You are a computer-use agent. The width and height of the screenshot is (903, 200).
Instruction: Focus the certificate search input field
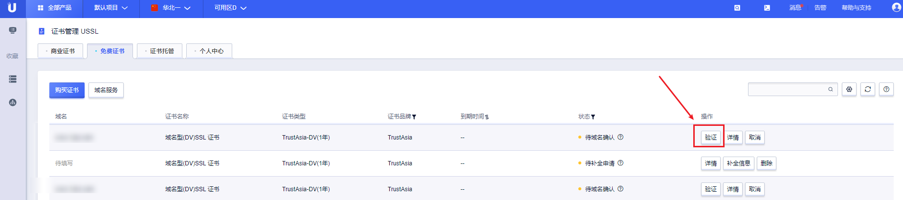click(x=788, y=89)
